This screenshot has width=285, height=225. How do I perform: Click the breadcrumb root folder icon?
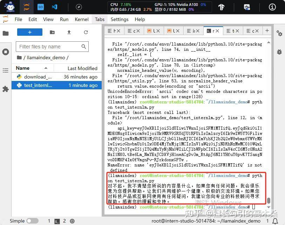tap(19, 57)
